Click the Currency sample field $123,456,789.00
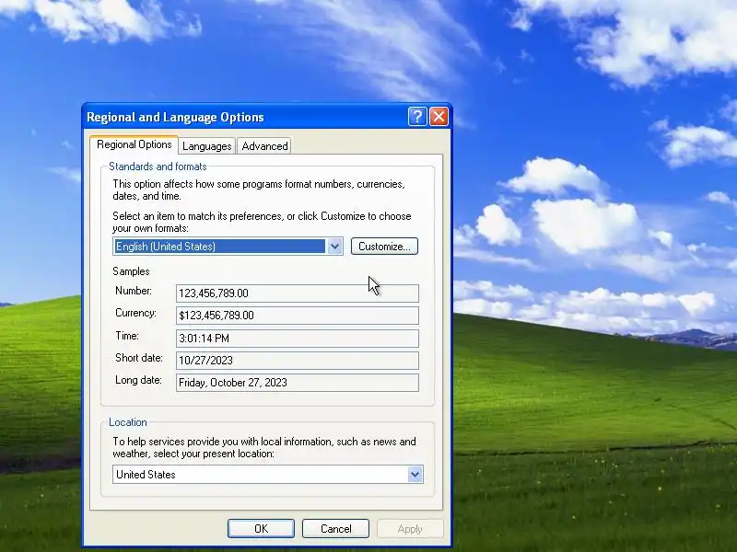 [297, 316]
